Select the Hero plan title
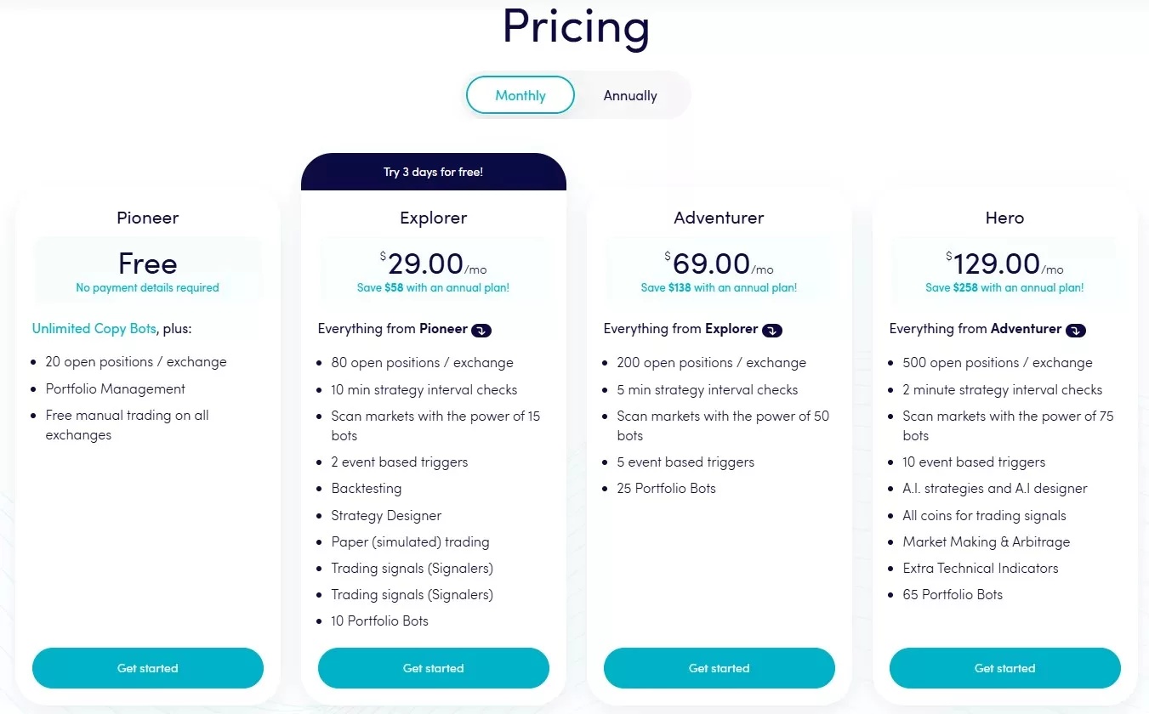 [x=1005, y=218]
